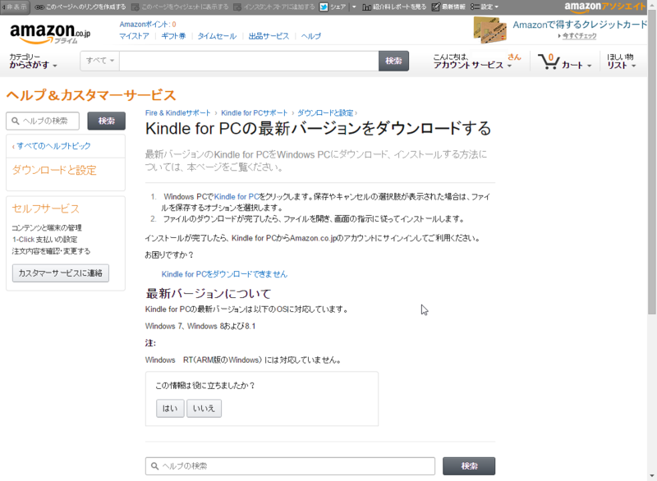Expand the カテゴリーからさがす menu

pyautogui.click(x=33, y=61)
